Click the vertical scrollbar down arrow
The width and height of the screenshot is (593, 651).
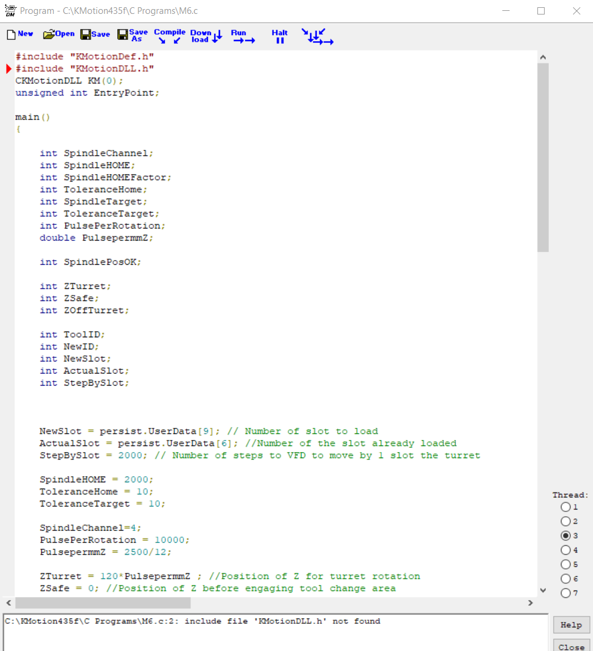542,590
